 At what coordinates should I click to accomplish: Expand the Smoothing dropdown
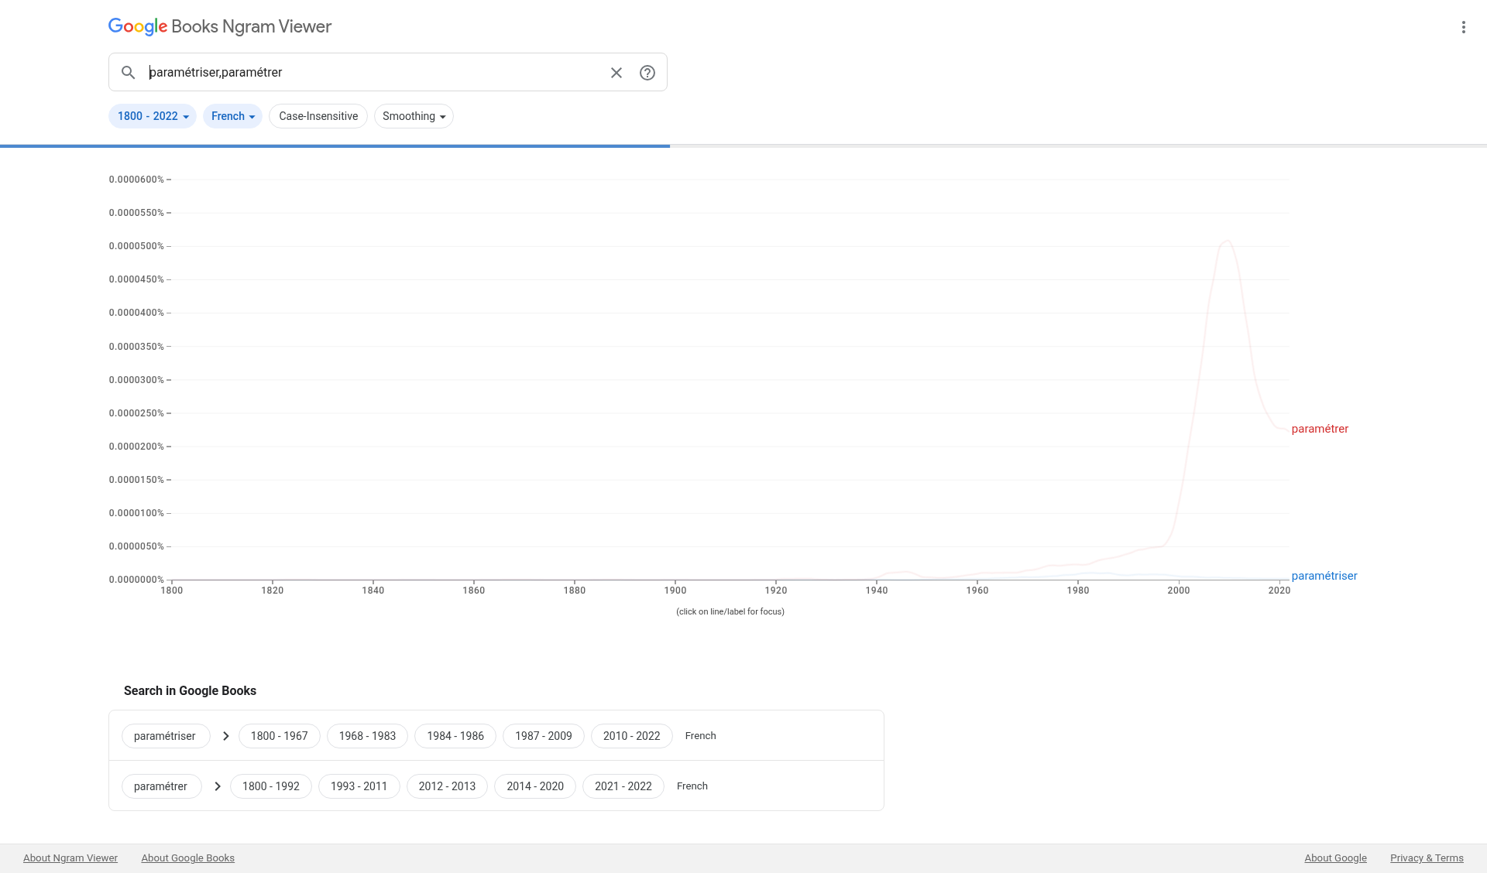(414, 116)
